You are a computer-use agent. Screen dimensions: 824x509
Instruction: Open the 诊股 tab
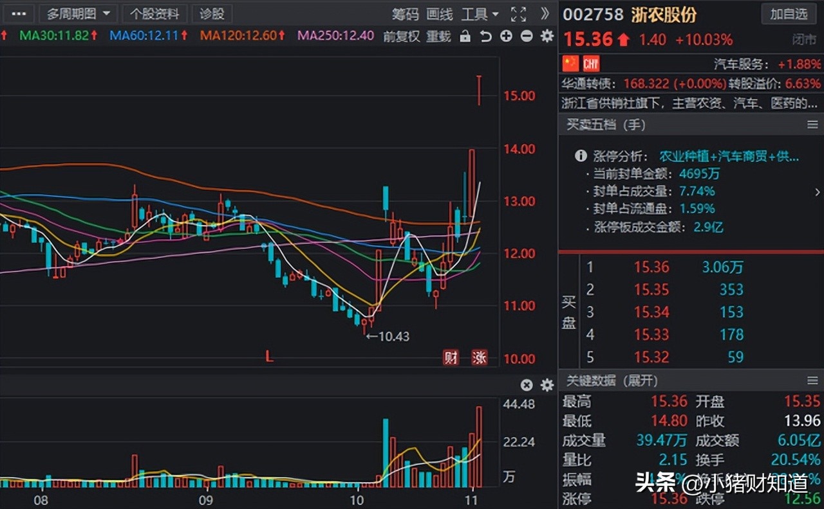(212, 13)
